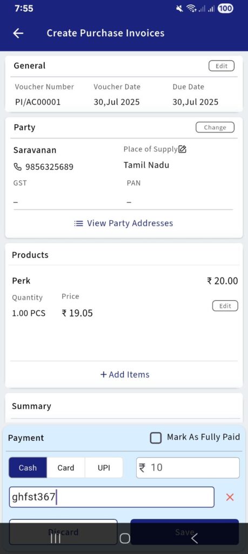Expand the Summary section

[x=124, y=406]
